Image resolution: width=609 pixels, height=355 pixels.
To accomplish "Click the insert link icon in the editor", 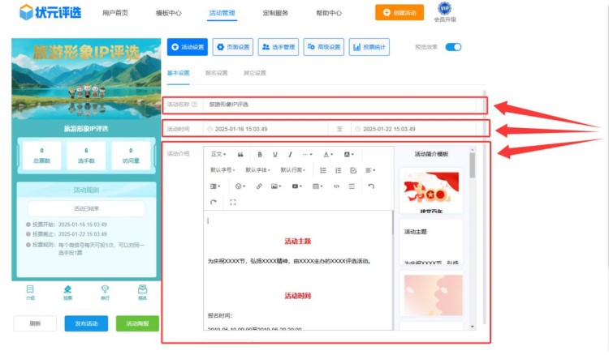I will 259,186.
